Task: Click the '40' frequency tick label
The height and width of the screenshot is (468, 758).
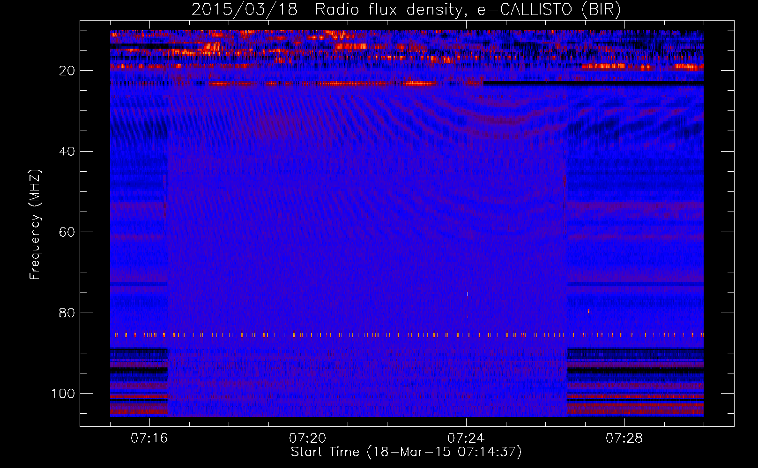Action: point(67,152)
